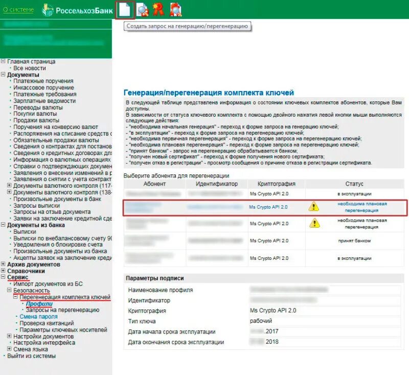Open Проверка квитанций
The height and width of the screenshot is (375, 409).
coord(47,323)
